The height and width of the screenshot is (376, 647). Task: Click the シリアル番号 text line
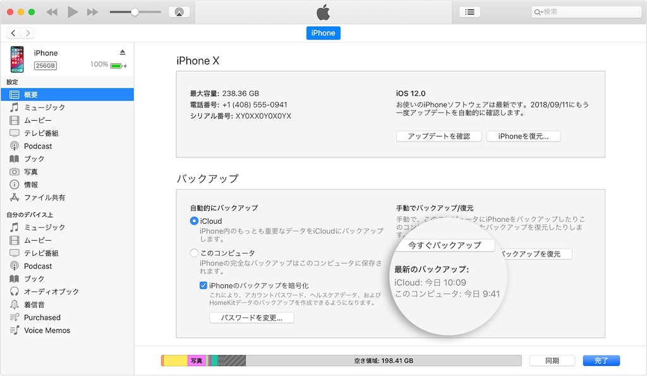point(241,116)
